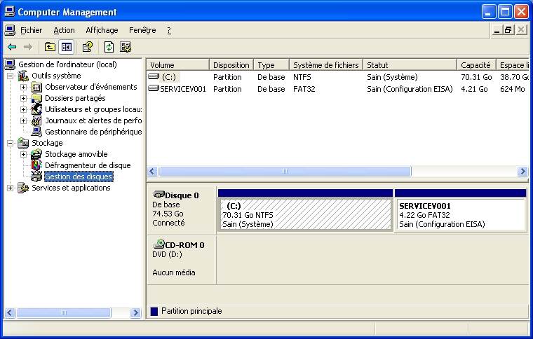Collapse the Outils système tree node
Screen dimensions: 533x339
(x=10, y=76)
